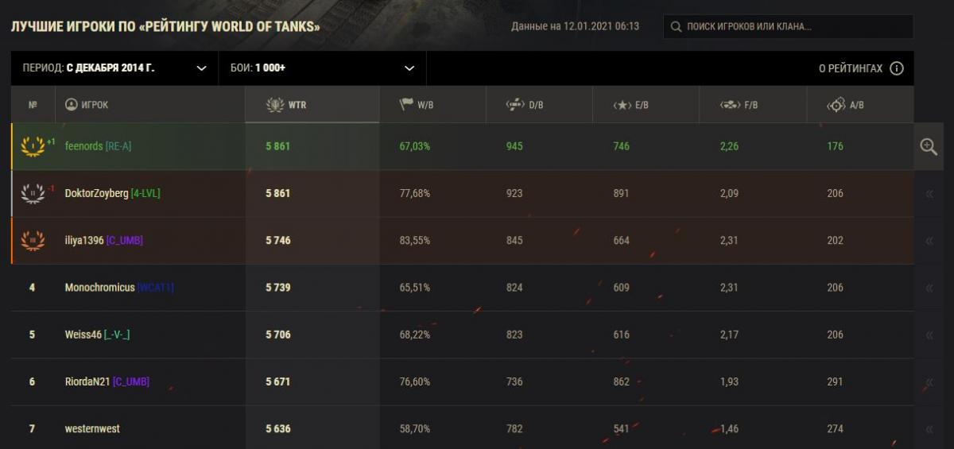This screenshot has height=449, width=954.
Task: Click the bronze laurel rank III badge
Action: pos(32,240)
